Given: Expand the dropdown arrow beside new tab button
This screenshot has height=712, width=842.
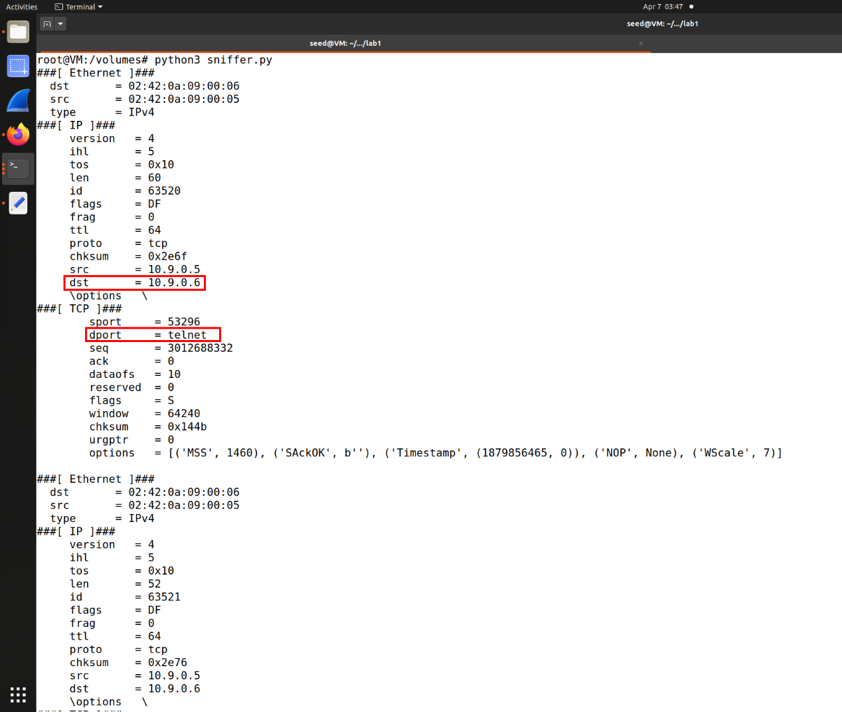Looking at the screenshot, I should [60, 24].
